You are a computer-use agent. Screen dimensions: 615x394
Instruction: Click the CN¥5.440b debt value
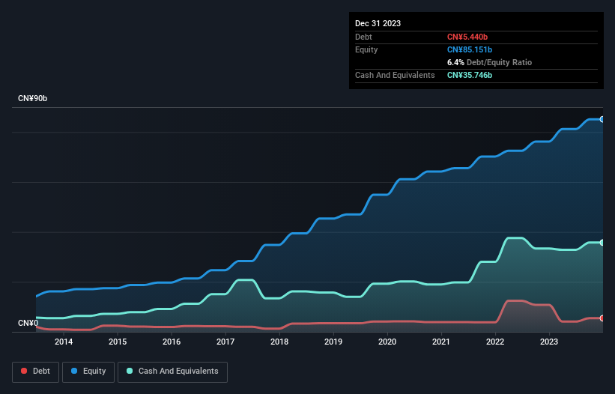(x=467, y=37)
